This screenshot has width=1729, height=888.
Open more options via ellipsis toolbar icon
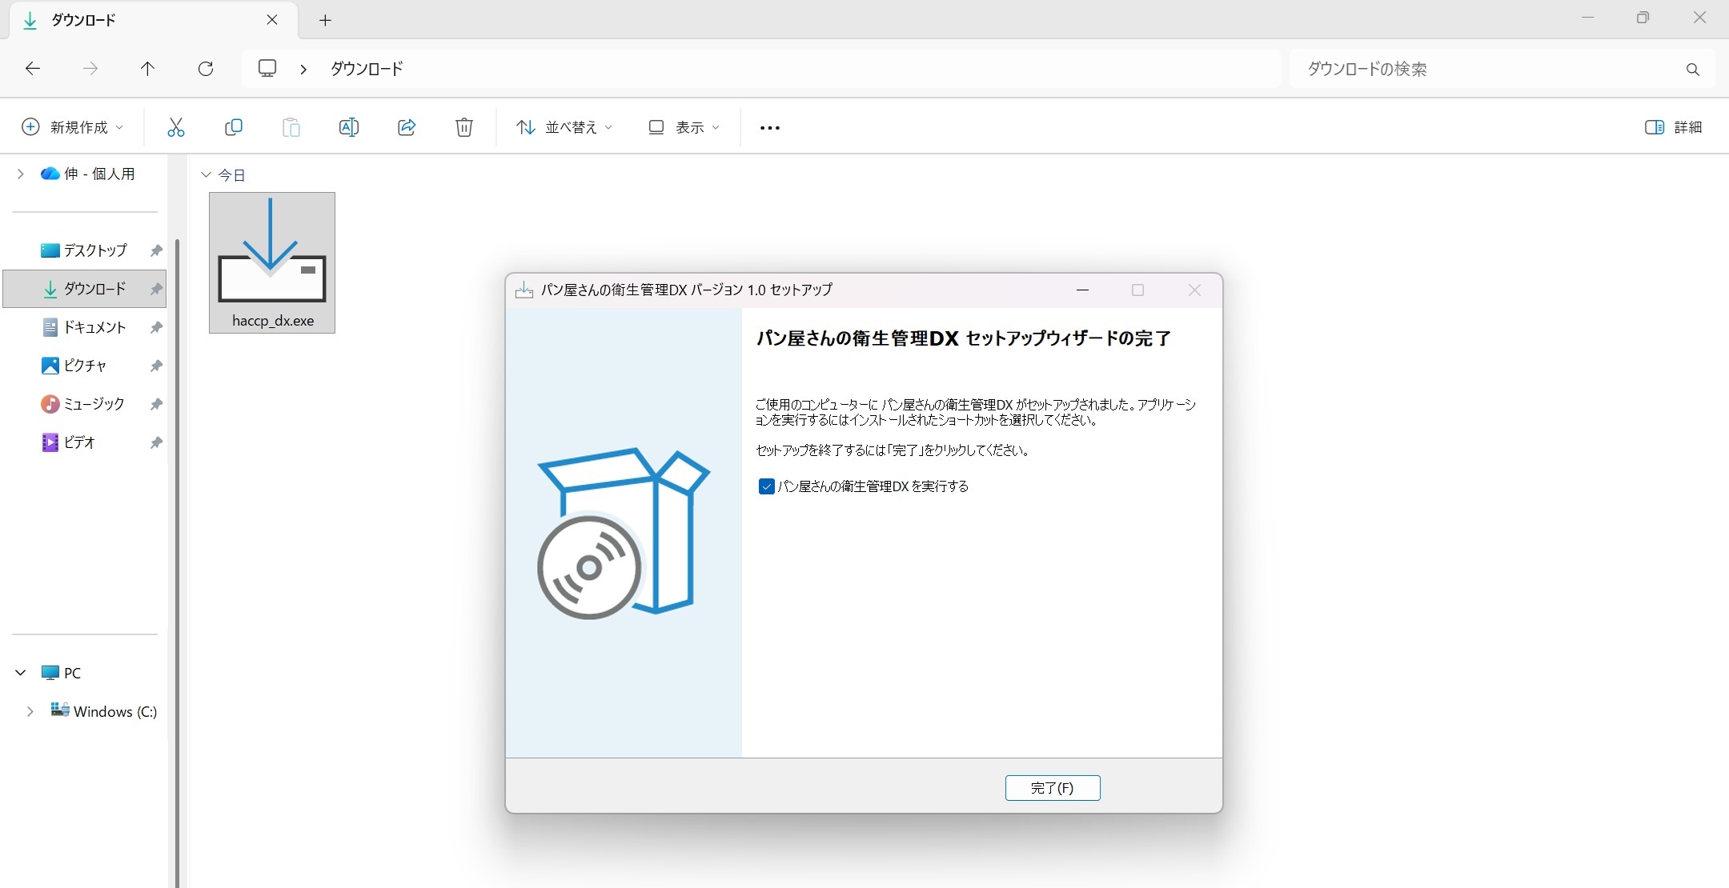coord(768,127)
